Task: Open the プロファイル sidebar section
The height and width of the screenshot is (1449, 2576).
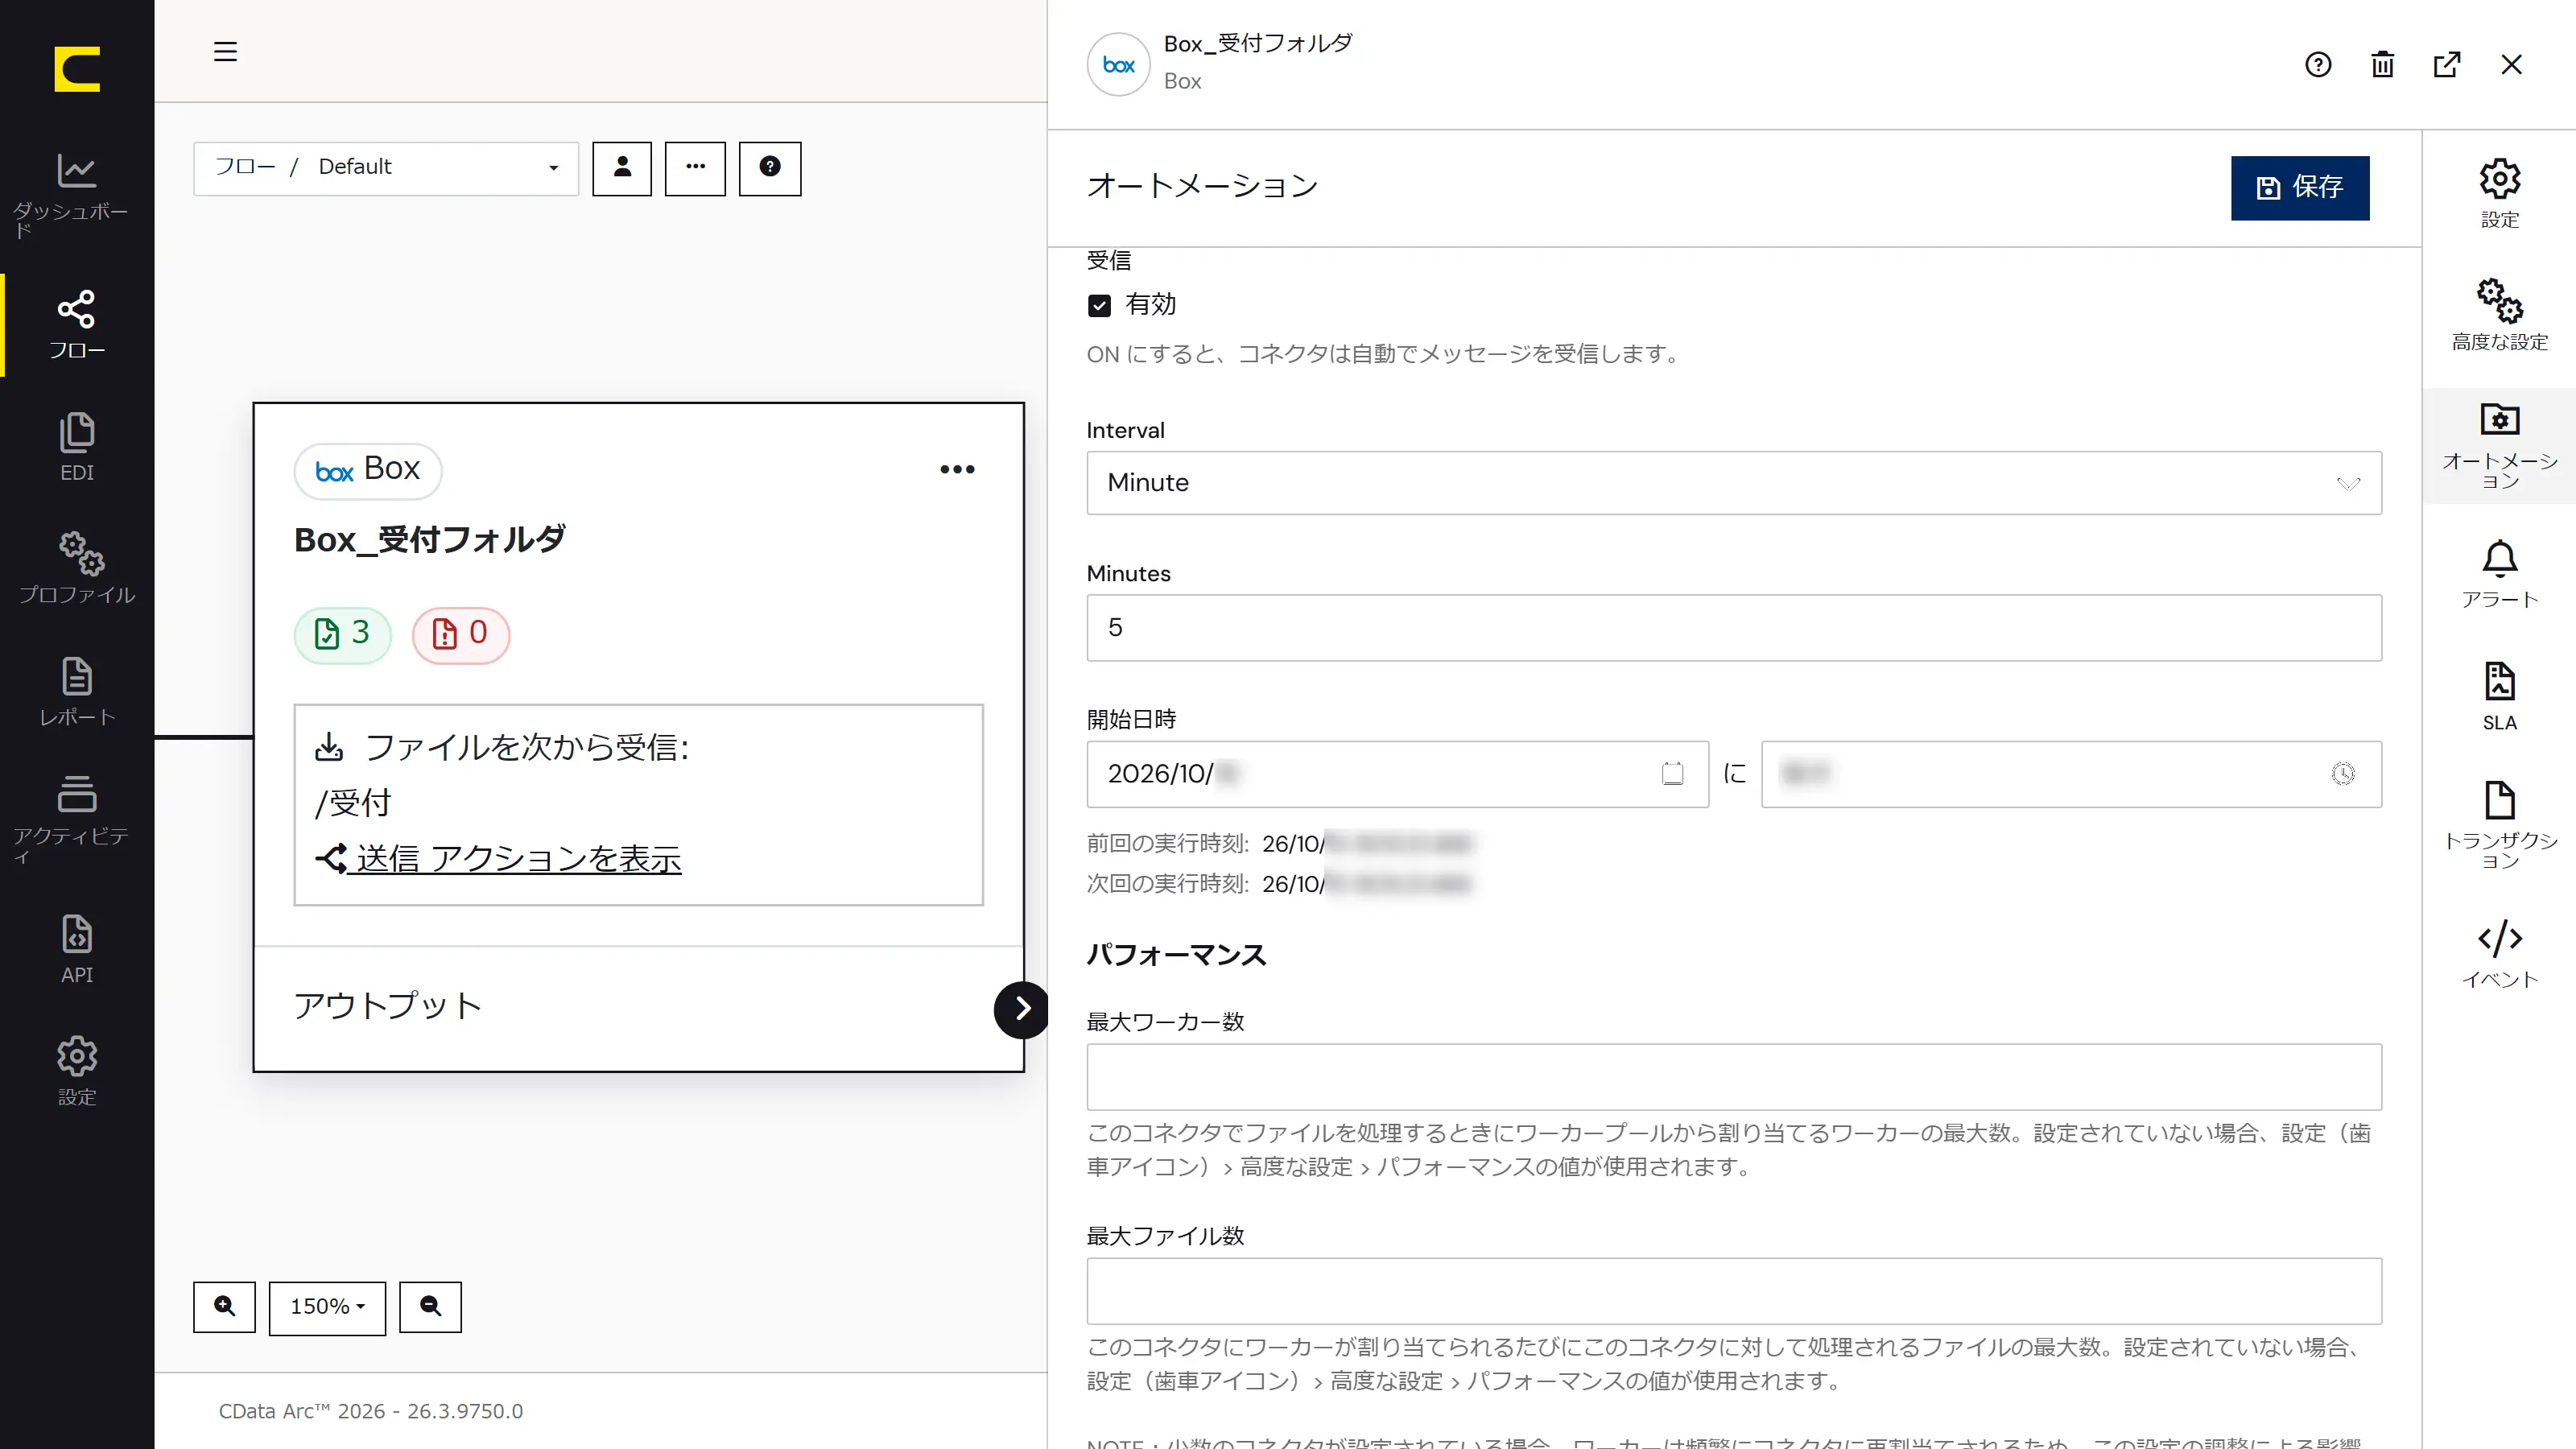Action: (77, 570)
